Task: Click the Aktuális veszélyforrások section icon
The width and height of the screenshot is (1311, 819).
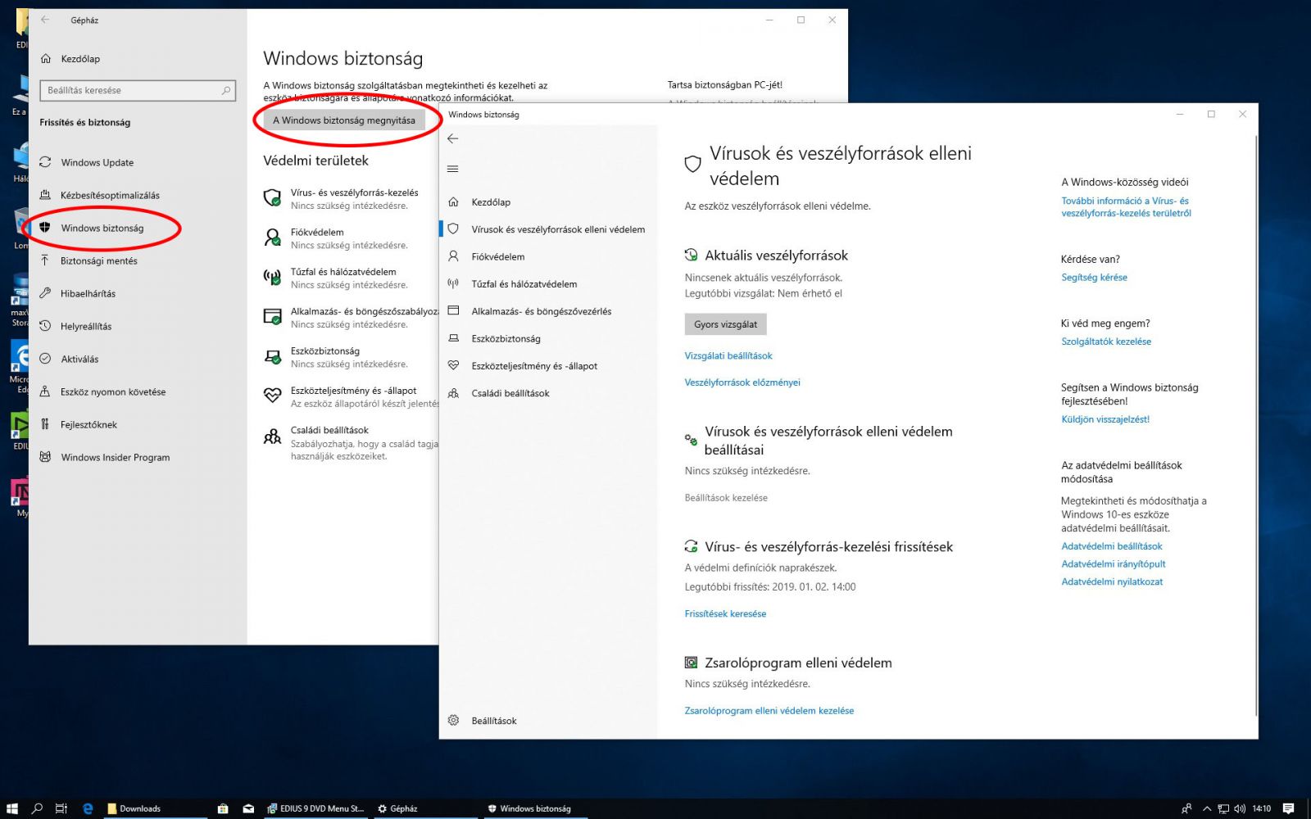Action: pyautogui.click(x=692, y=256)
